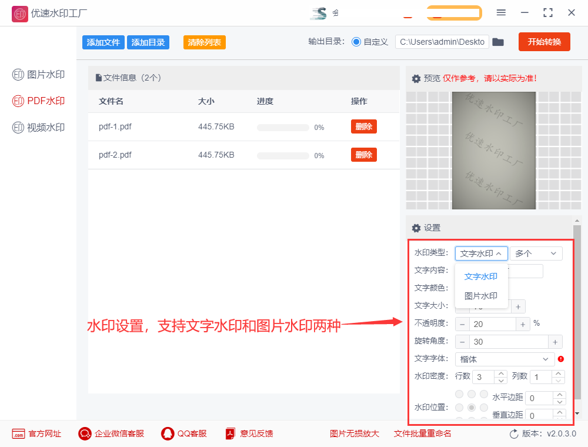This screenshot has width=588, height=447.
Task: Open the 图片无损放大 link
Action: (x=355, y=434)
